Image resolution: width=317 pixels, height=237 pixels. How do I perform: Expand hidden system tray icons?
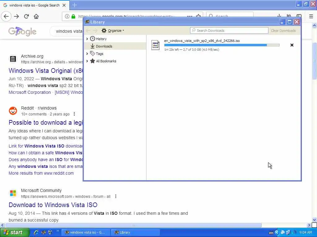(276, 232)
